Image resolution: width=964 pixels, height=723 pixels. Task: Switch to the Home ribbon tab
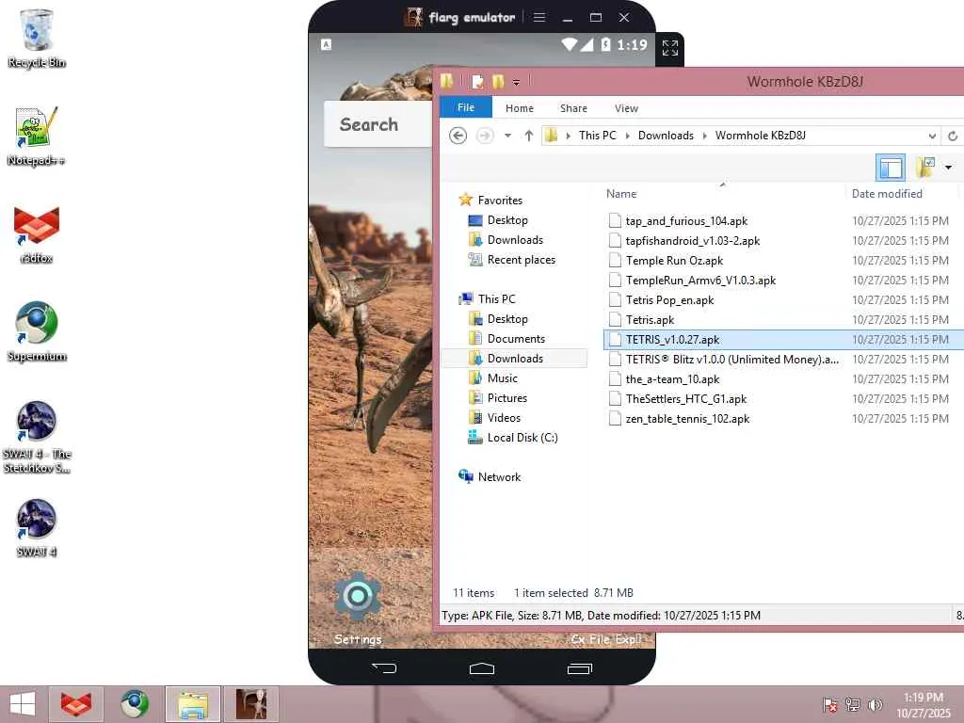click(520, 108)
